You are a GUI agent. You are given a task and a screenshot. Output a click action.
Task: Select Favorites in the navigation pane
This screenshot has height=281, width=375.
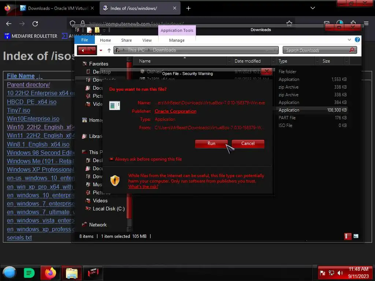(x=99, y=64)
